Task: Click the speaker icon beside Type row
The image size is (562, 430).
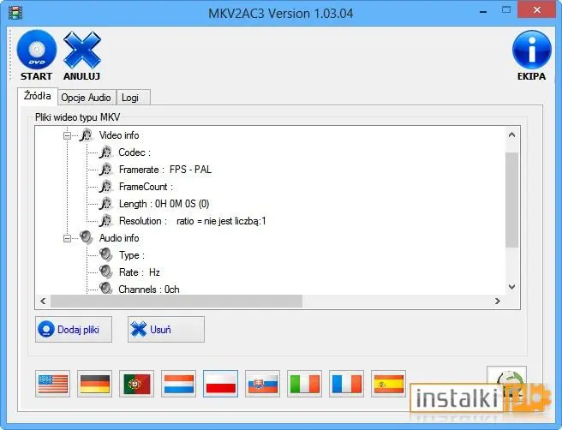Action: [106, 255]
